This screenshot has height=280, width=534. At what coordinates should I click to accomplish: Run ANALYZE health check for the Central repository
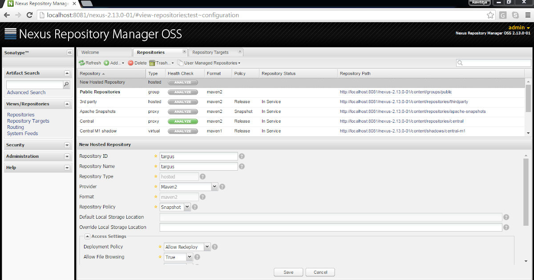182,121
